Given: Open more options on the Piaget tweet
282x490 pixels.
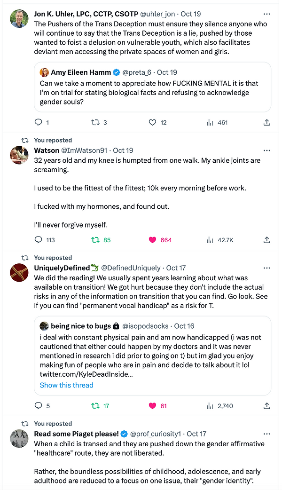Looking at the screenshot, I should [266, 434].
